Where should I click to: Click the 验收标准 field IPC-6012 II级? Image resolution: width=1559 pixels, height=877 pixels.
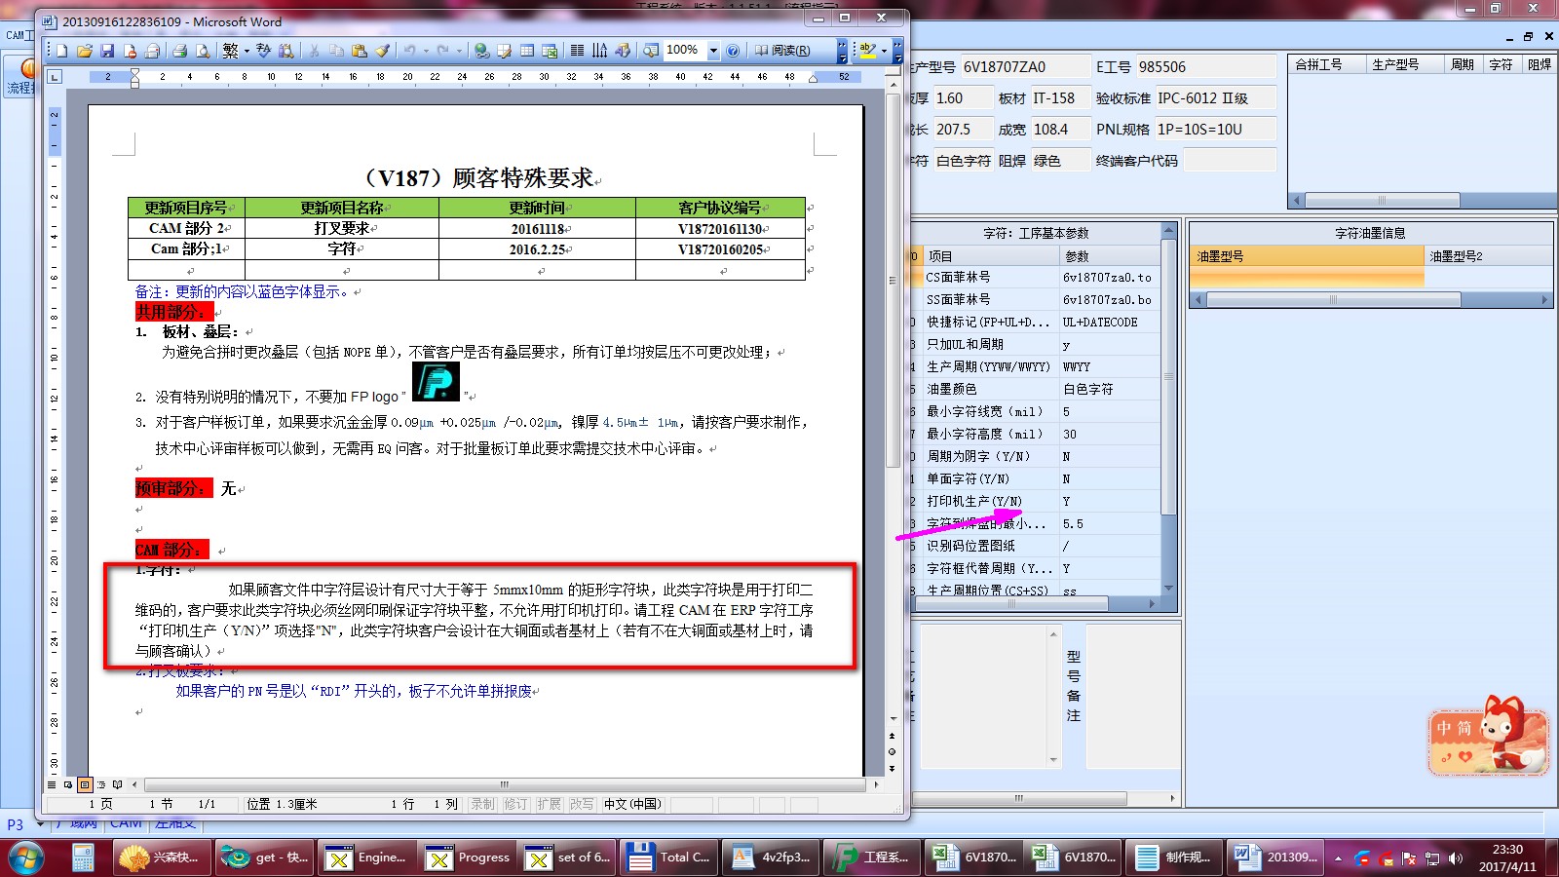pyautogui.click(x=1215, y=98)
